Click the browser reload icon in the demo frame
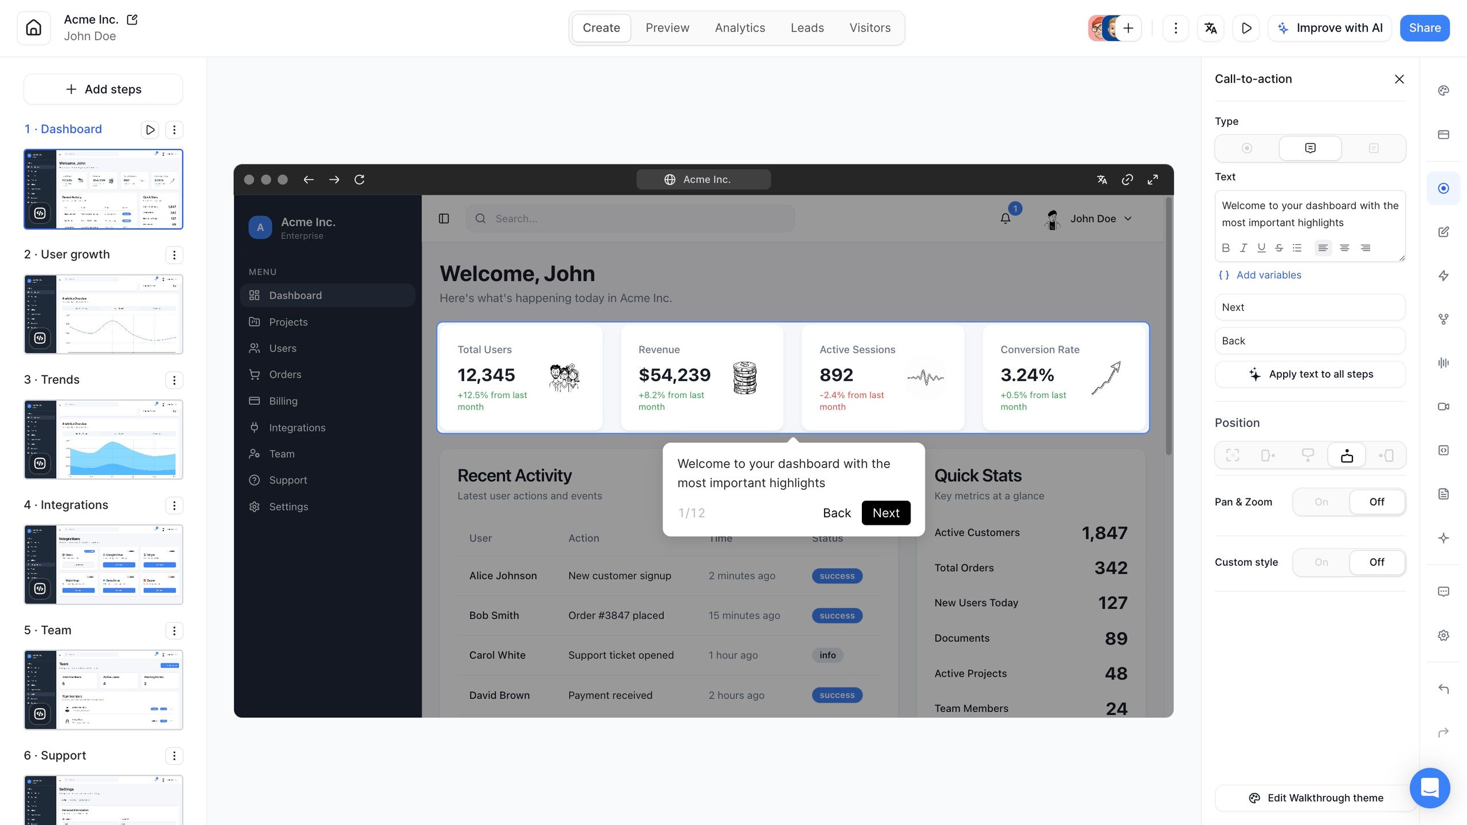1467x825 pixels. click(x=359, y=180)
